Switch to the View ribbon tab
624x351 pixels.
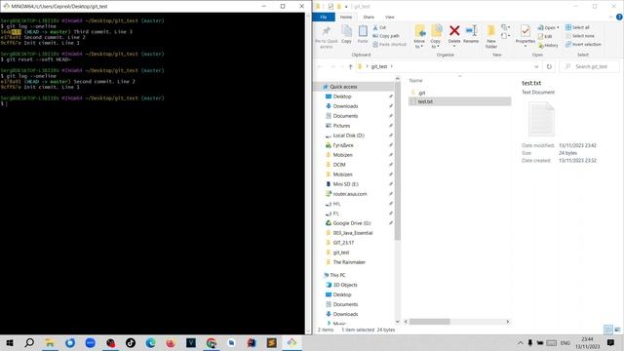click(390, 18)
